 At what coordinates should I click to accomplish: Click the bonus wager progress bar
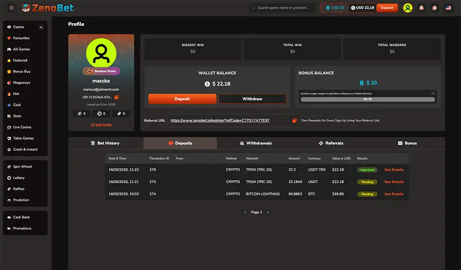click(x=368, y=100)
